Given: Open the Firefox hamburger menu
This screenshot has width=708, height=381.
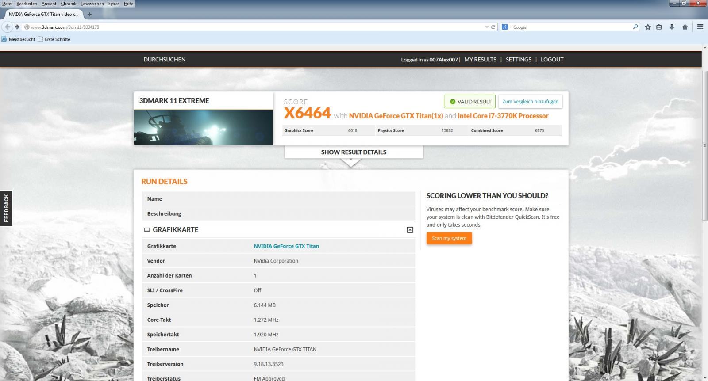Looking at the screenshot, I should 700,27.
